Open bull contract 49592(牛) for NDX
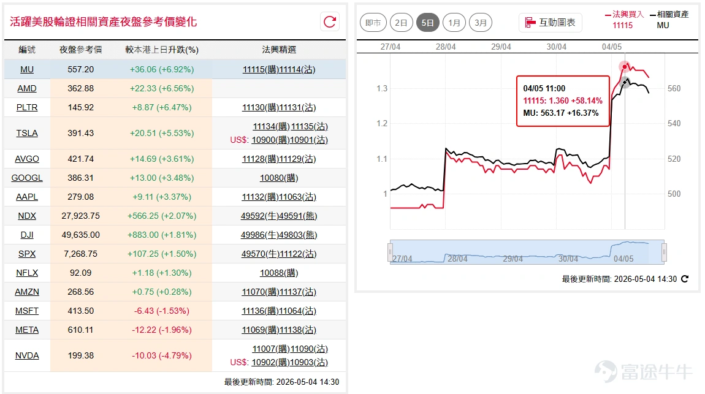 tap(259, 216)
